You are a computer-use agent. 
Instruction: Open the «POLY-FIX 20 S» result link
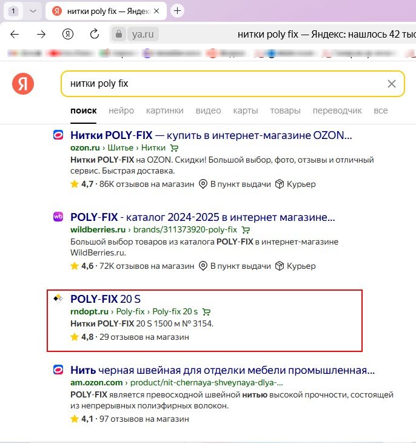(x=106, y=299)
